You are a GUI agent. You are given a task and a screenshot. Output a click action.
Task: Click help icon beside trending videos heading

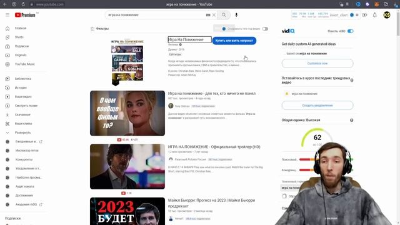tap(352, 80)
